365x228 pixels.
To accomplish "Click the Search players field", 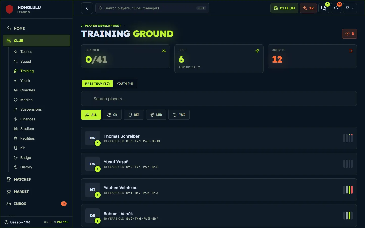I will pos(219,99).
